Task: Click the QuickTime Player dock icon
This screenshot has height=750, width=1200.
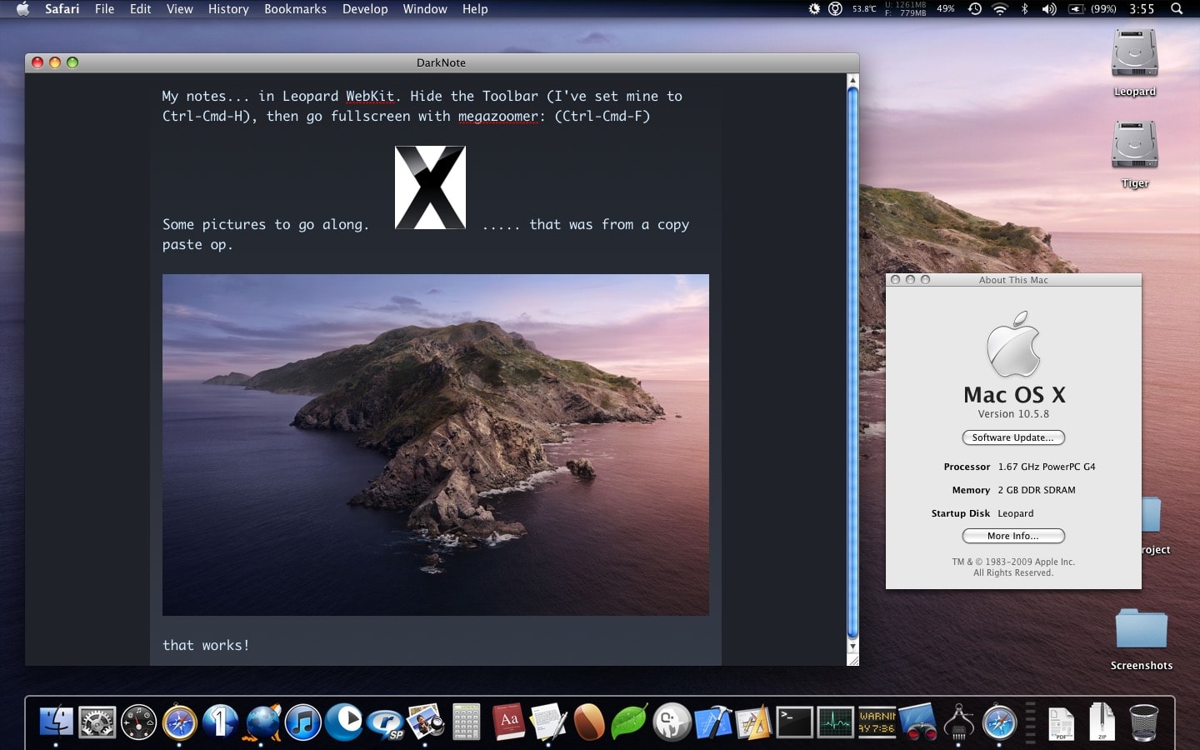Action: (344, 722)
